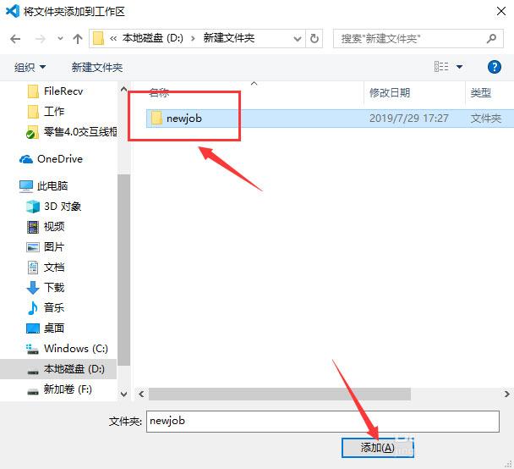
Task: Expand the view options dropdown arrow
Action: (x=460, y=67)
